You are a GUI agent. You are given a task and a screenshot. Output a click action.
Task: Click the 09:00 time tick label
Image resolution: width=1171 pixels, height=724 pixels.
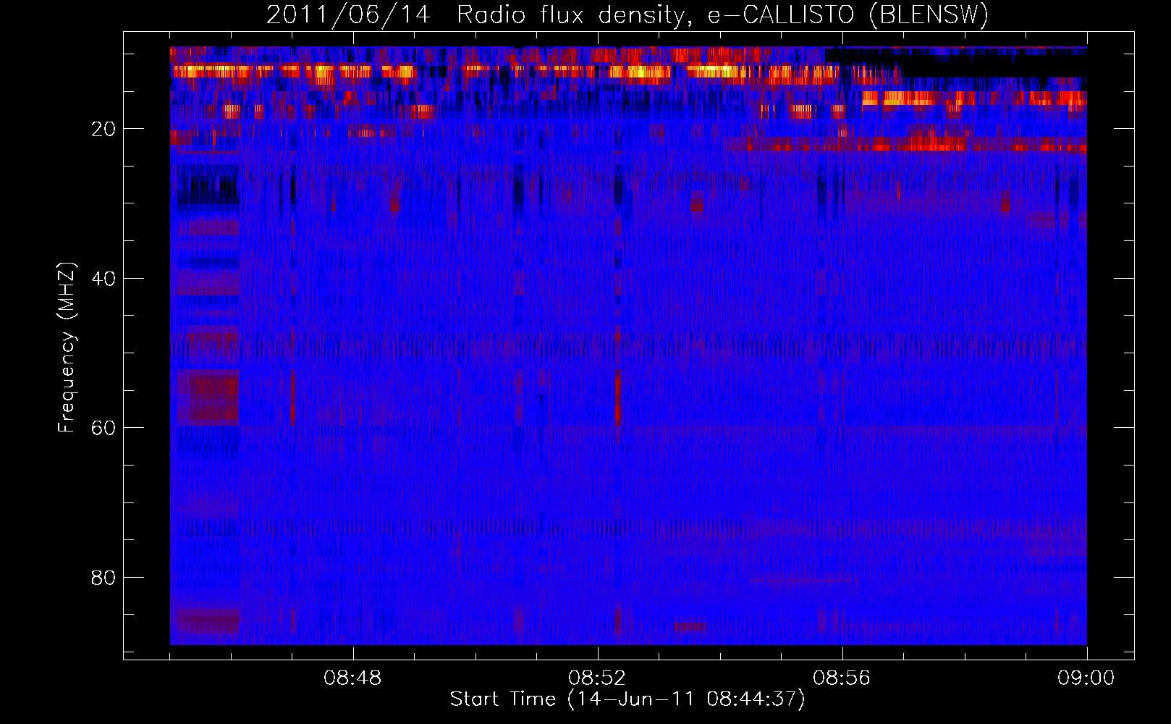coord(1086,678)
